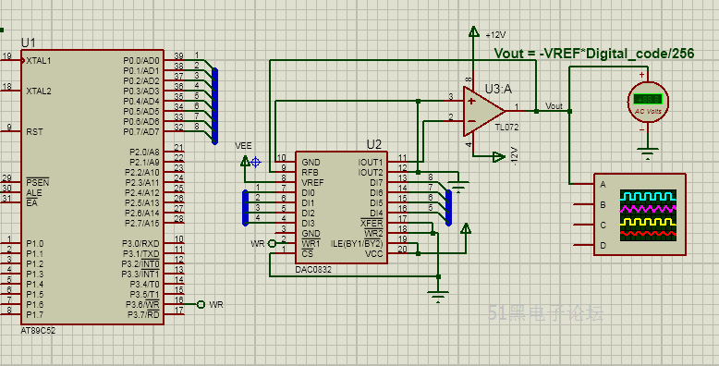Viewport: 719px width, 366px height.
Task: Select the -12V power terminal arrow
Action: click(498, 157)
